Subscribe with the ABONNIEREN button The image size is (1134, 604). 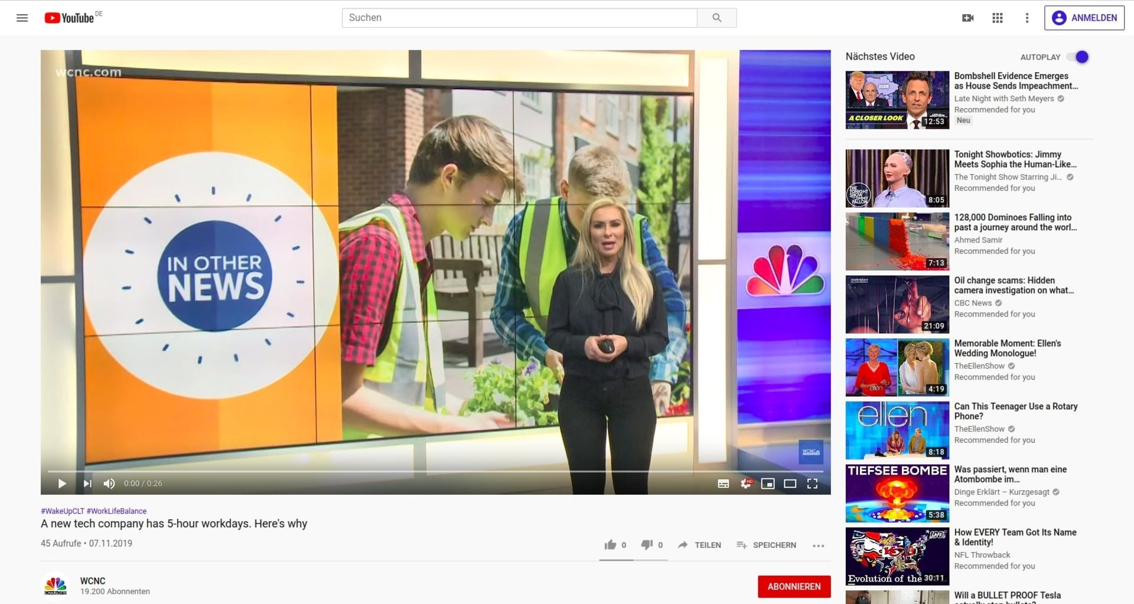(794, 586)
